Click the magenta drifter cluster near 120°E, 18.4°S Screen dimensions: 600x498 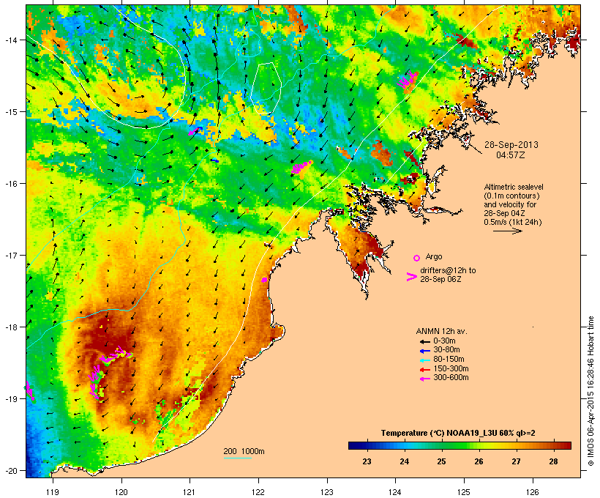click(x=116, y=354)
